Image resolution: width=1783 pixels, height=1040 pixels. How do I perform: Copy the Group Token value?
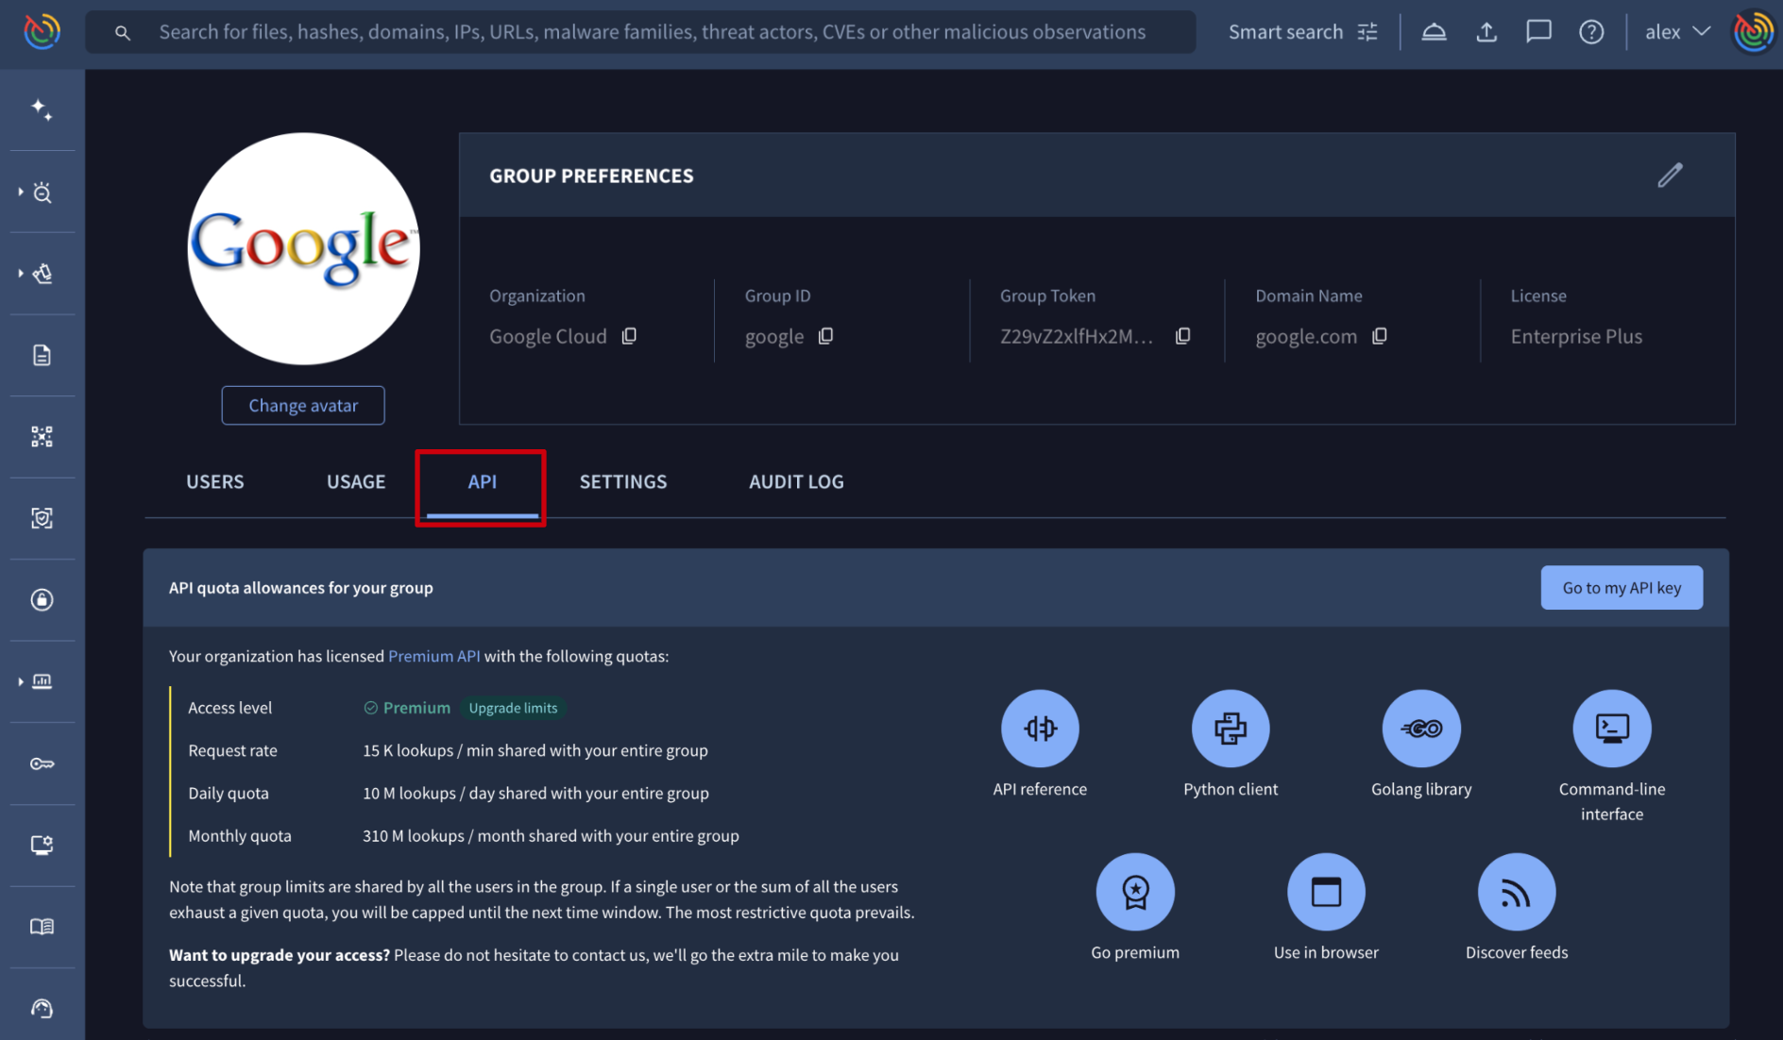1182,336
